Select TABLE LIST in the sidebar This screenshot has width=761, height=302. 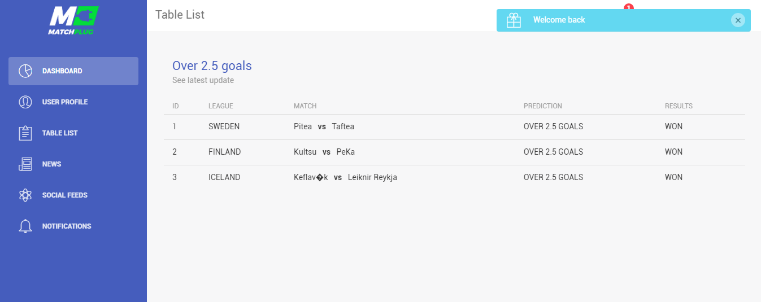click(x=73, y=133)
